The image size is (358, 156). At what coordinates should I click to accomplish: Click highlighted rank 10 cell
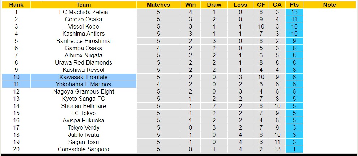point(16,77)
